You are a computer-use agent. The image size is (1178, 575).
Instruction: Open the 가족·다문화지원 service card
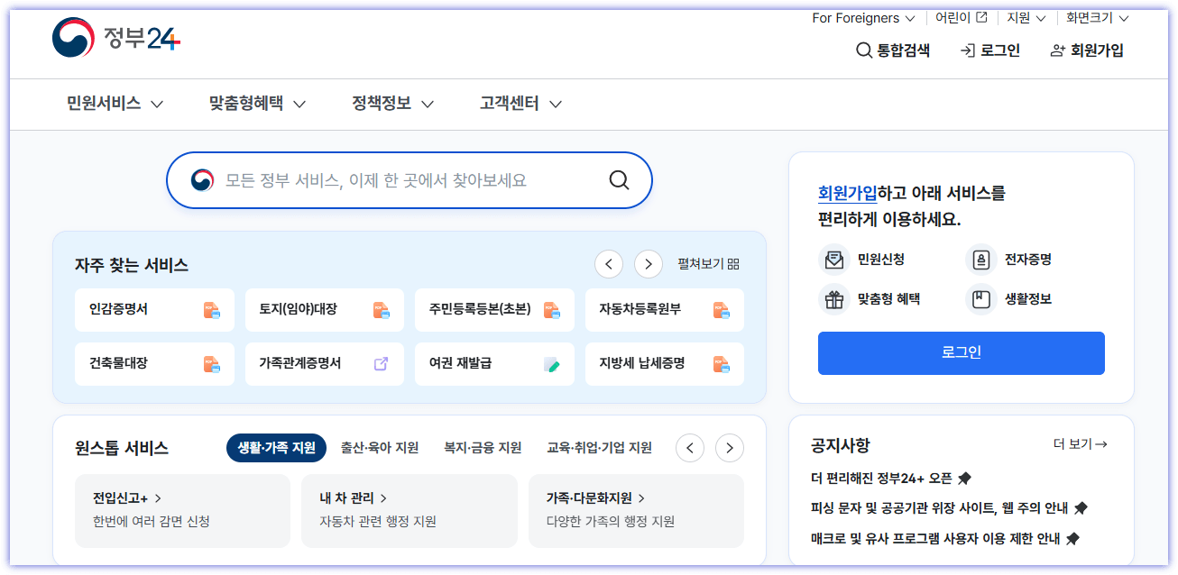point(637,511)
